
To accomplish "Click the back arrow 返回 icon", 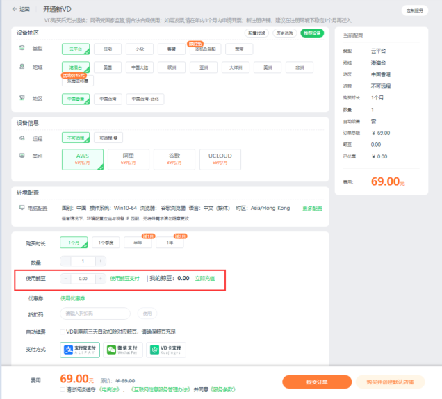I will click(15, 9).
